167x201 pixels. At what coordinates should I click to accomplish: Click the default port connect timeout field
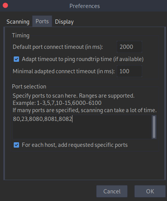(x=129, y=47)
